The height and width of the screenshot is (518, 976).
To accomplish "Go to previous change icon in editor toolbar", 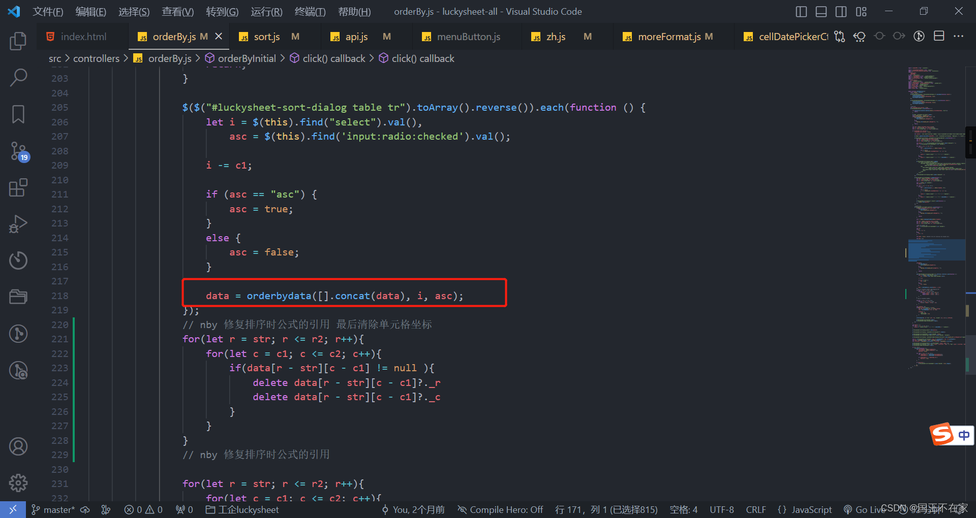I will coord(879,36).
